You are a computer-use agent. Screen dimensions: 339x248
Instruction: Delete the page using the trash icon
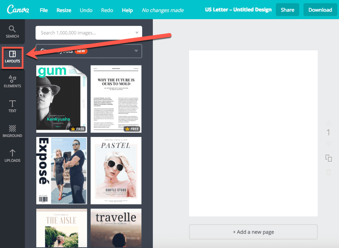(x=328, y=172)
